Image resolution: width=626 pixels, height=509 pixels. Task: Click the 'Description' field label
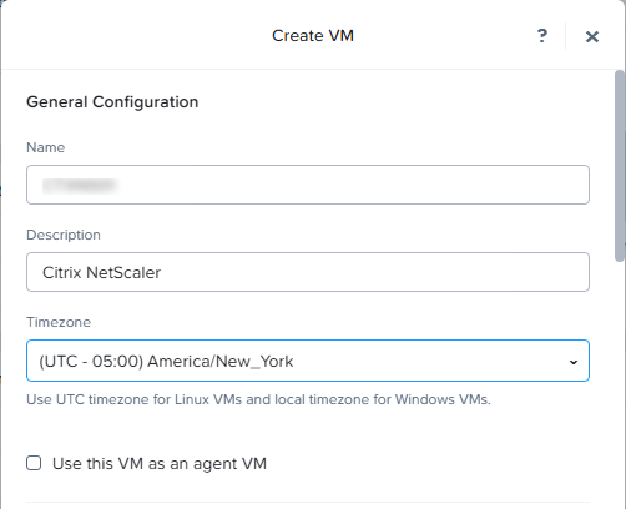63,235
